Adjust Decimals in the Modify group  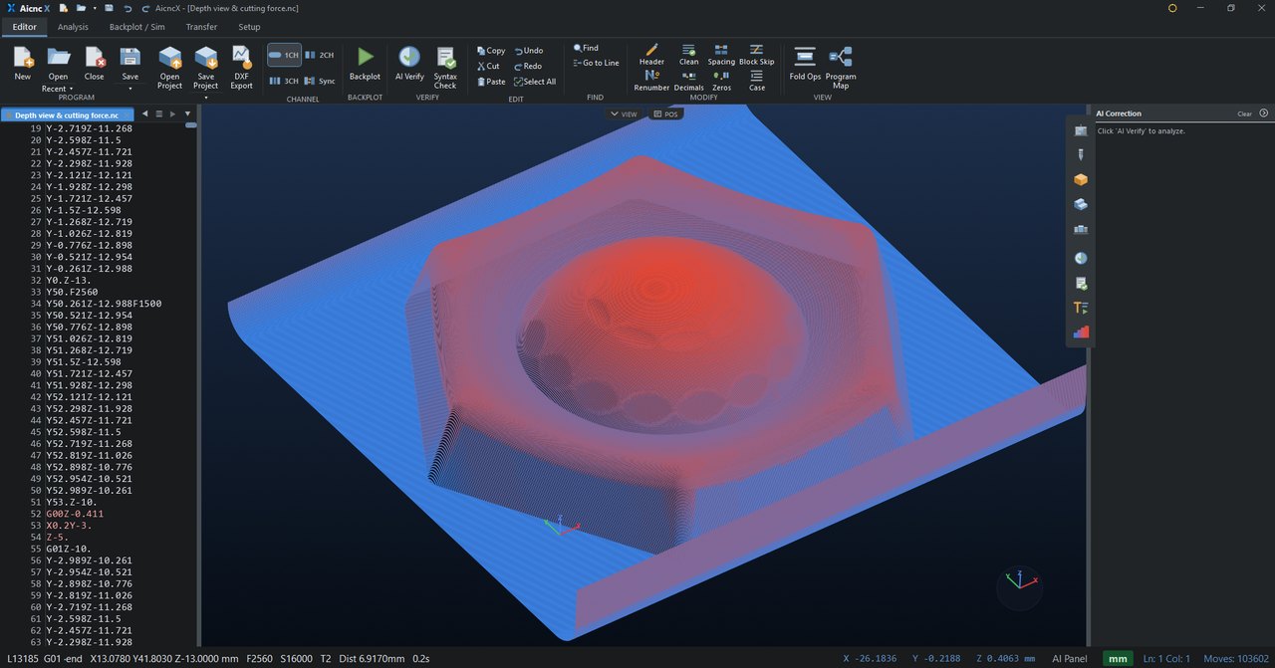pos(688,81)
